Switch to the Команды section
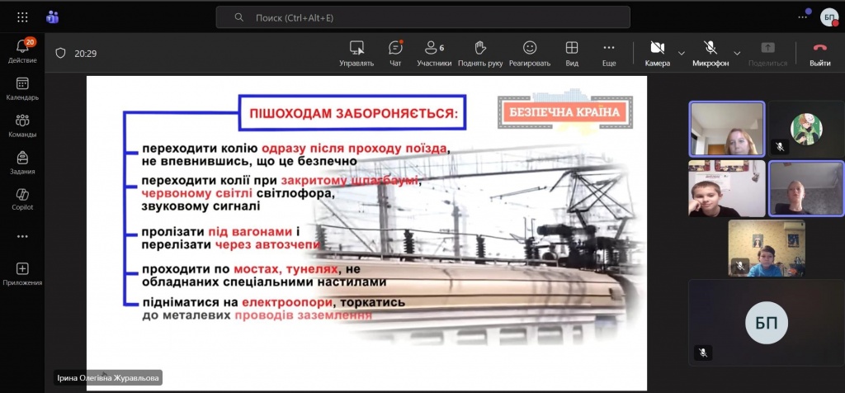 click(22, 125)
